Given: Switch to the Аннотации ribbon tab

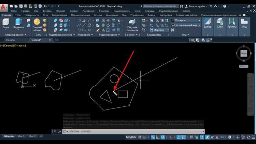Looking at the screenshot, I should [112, 15].
